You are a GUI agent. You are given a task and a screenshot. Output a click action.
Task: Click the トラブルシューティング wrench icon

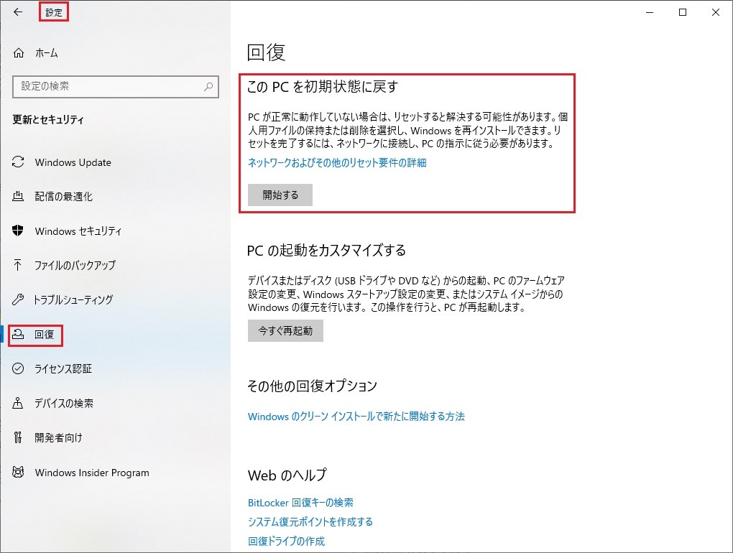coord(18,299)
